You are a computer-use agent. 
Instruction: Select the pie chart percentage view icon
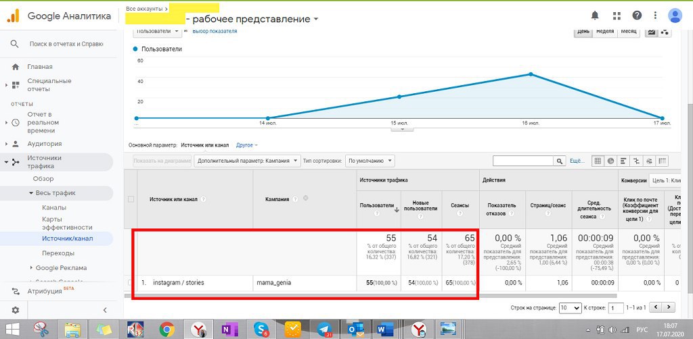point(611,161)
